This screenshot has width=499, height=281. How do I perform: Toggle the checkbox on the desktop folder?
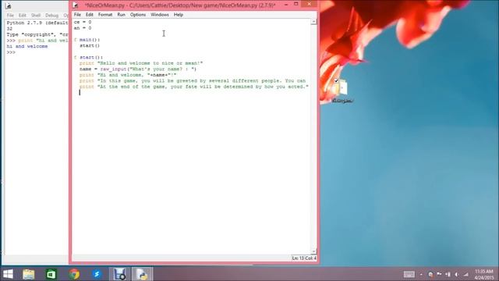[x=336, y=80]
